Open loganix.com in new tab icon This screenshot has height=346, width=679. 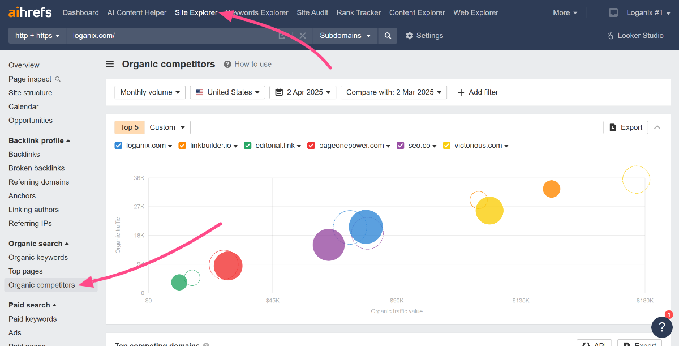pos(282,36)
